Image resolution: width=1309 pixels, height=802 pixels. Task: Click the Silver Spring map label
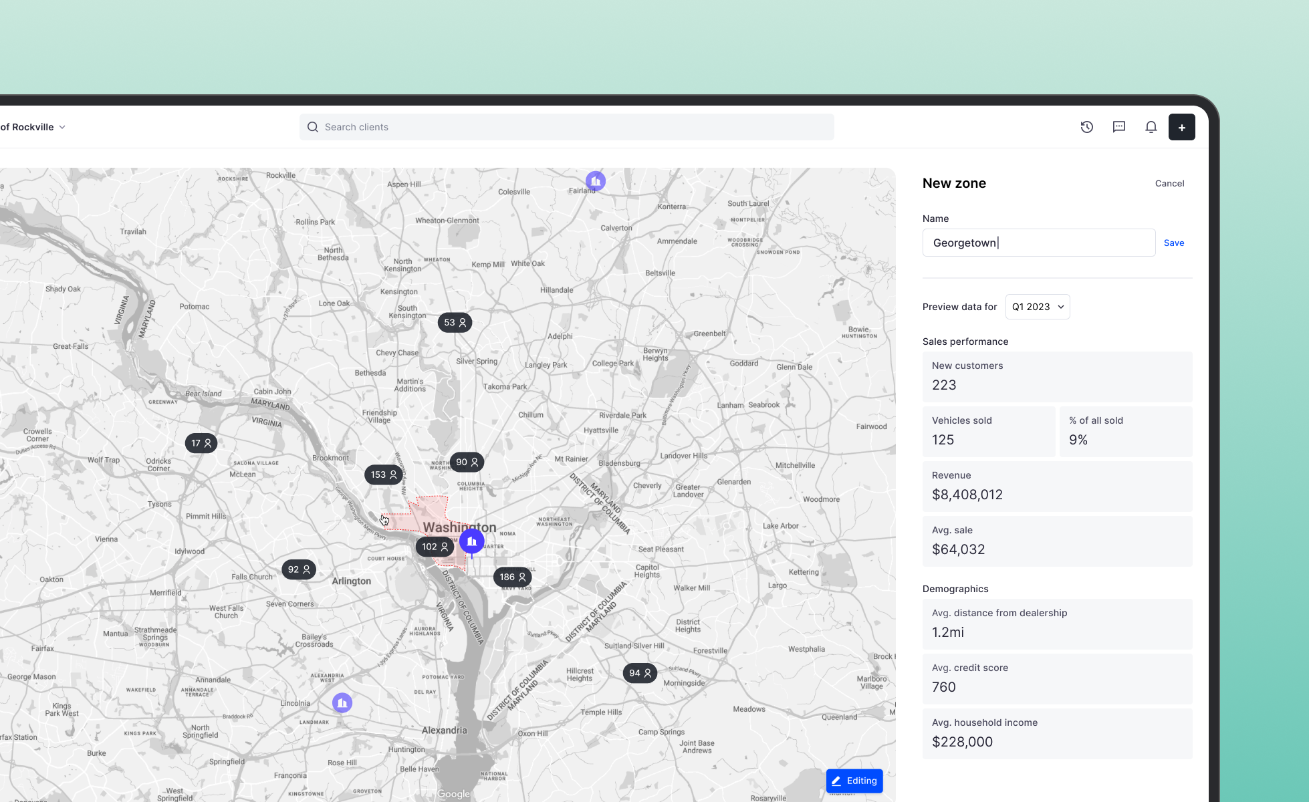click(477, 362)
